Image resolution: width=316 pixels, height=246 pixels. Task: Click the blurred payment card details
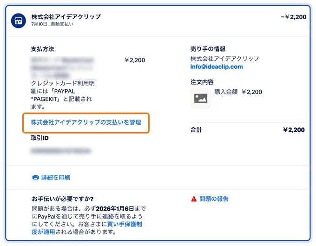click(62, 68)
